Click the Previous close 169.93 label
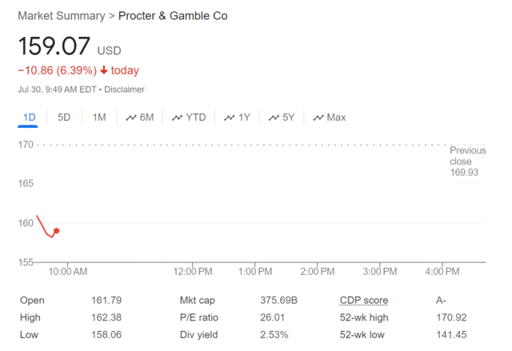Image resolution: width=512 pixels, height=351 pixels. (467, 162)
